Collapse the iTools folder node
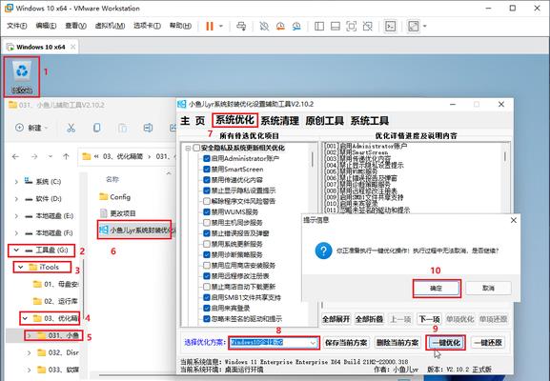 click(x=21, y=267)
